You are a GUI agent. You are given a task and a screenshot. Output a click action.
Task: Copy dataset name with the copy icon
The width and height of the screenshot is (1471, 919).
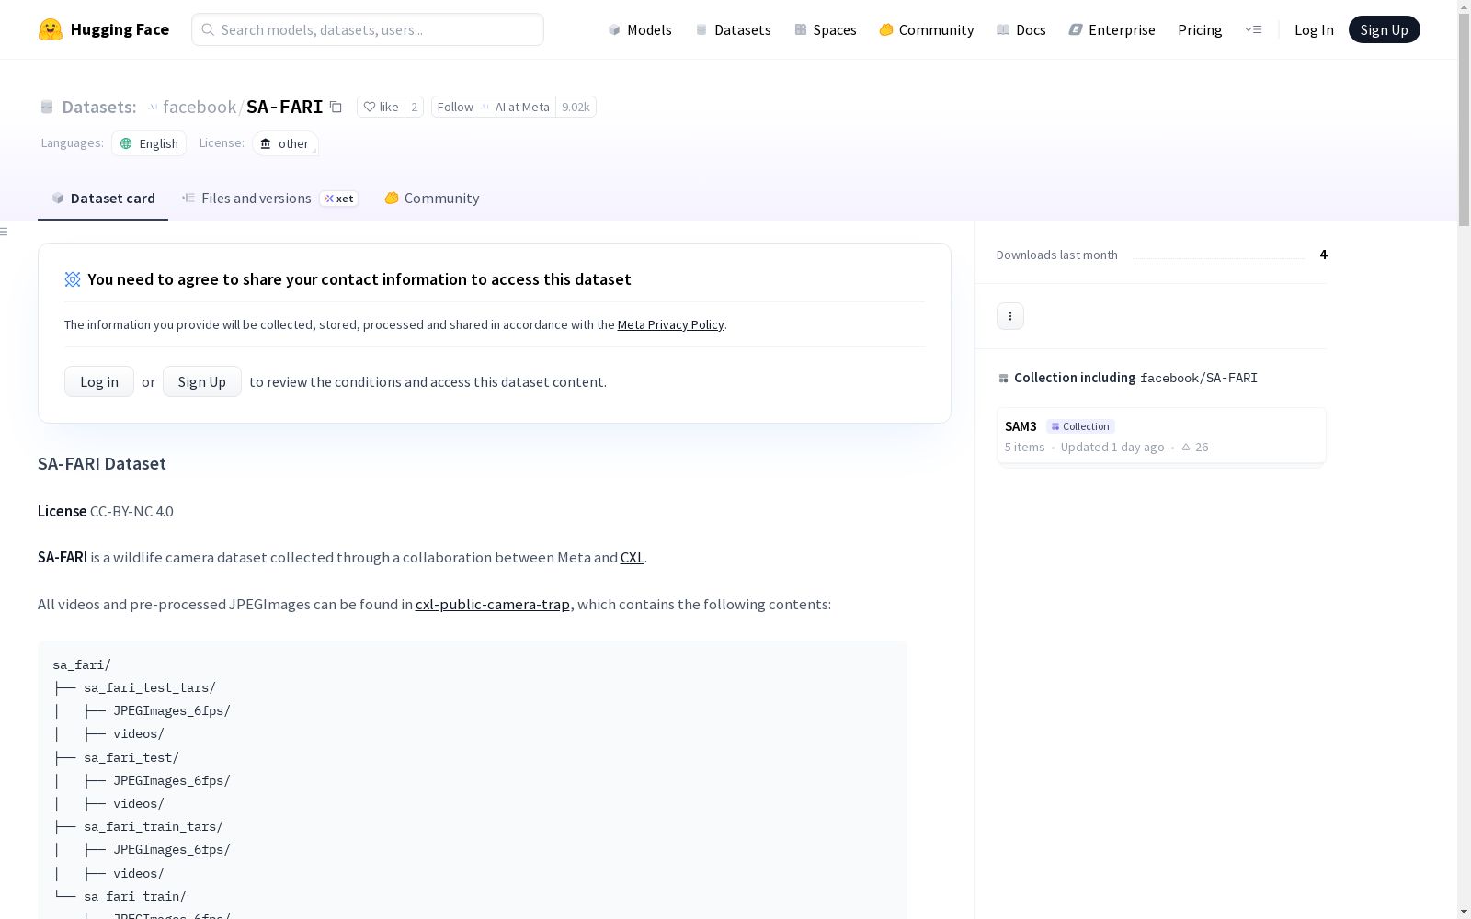click(336, 108)
